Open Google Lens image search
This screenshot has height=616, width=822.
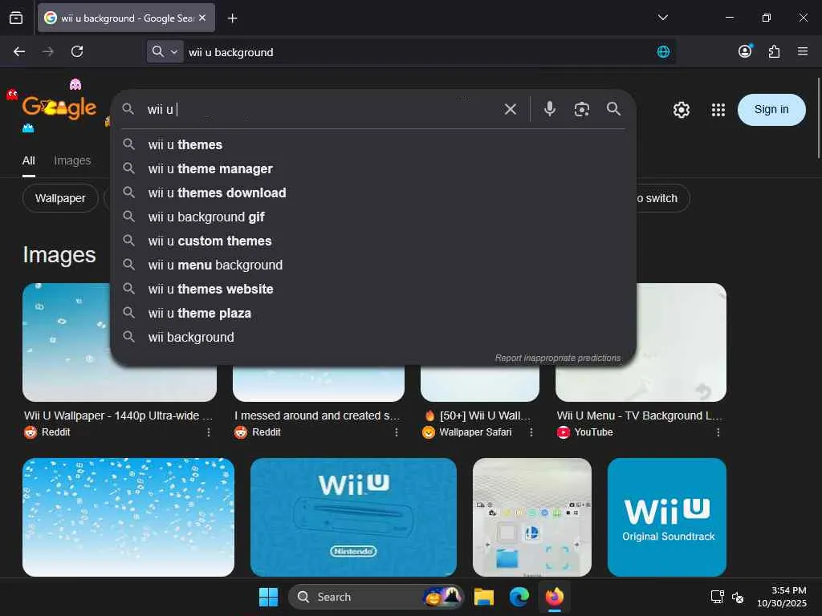[582, 109]
